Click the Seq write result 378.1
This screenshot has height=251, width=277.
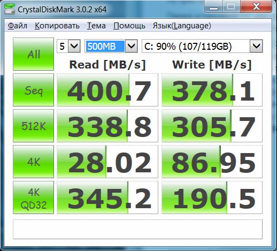(x=212, y=90)
